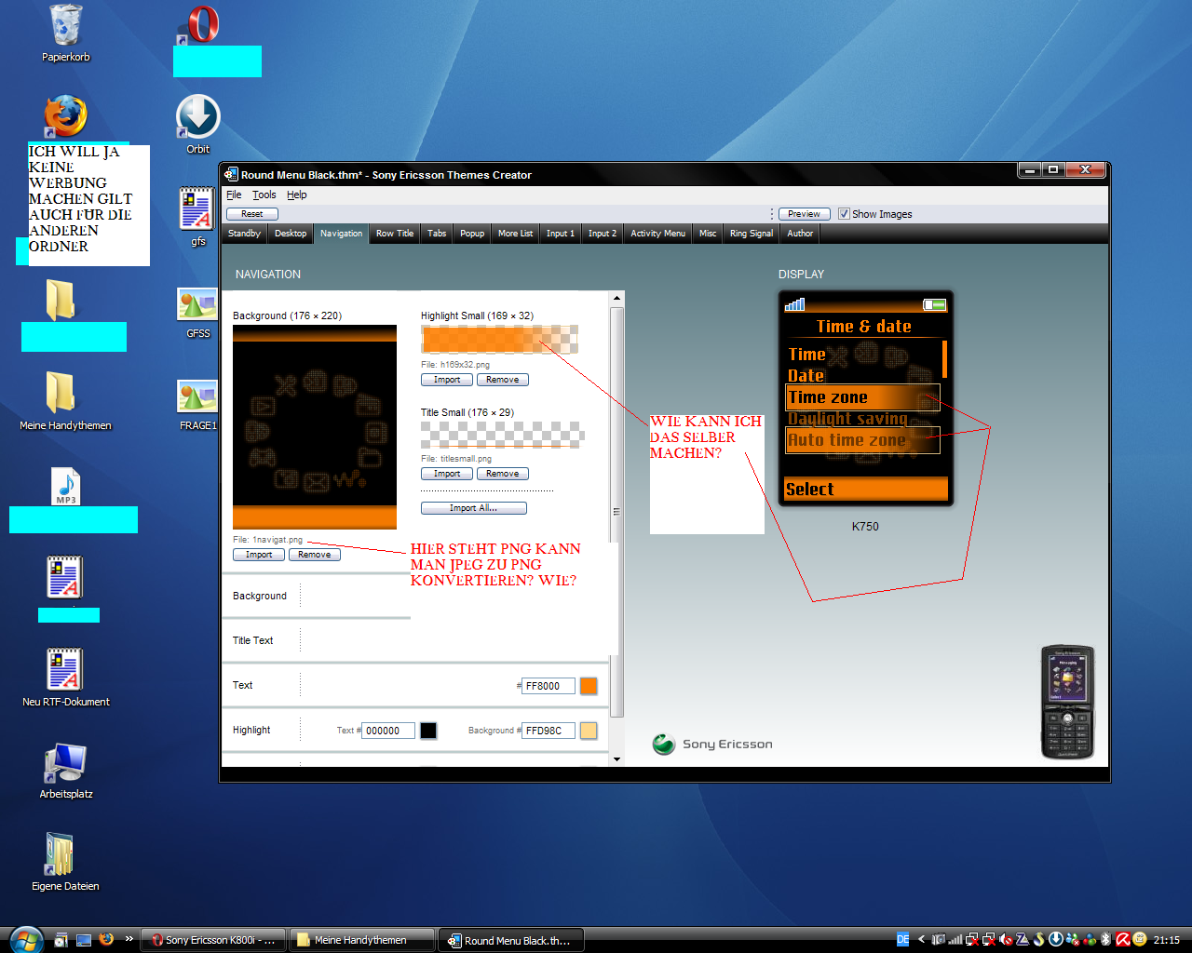Toggle the Show Images checkbox
This screenshot has width=1192, height=953.
coord(844,214)
